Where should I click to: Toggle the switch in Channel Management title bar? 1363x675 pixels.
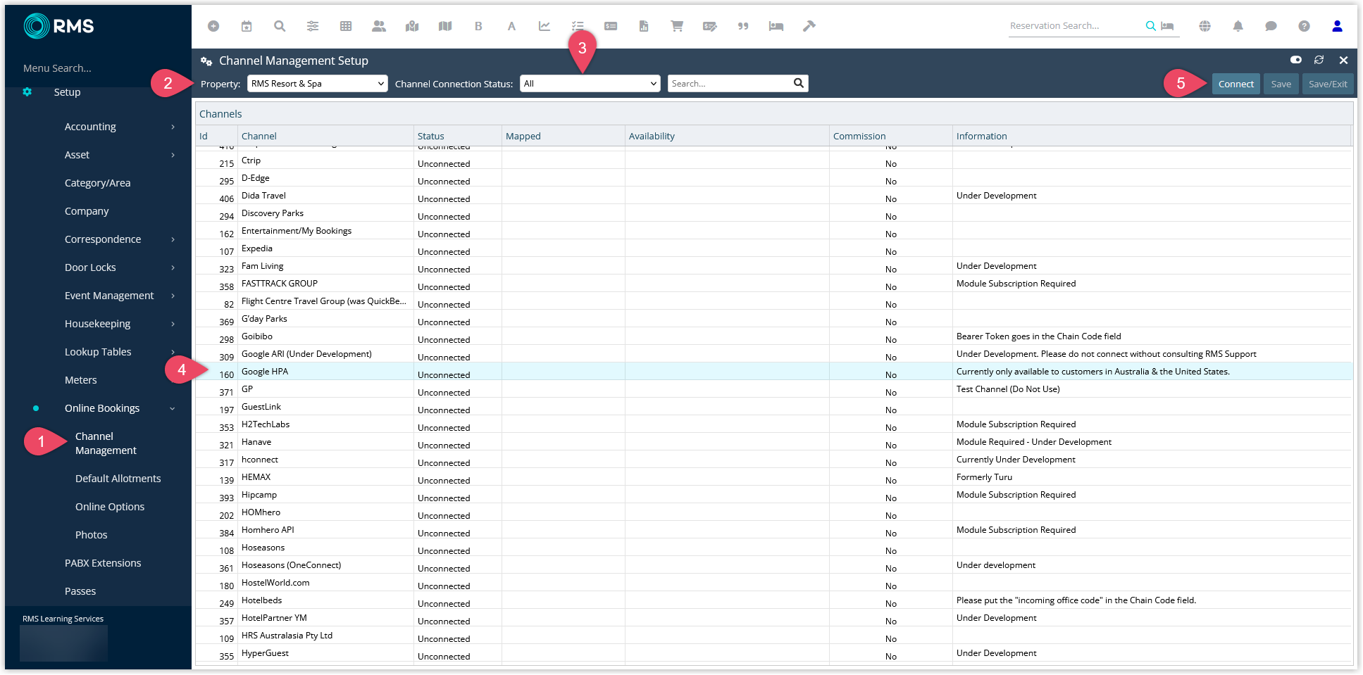[x=1295, y=60]
